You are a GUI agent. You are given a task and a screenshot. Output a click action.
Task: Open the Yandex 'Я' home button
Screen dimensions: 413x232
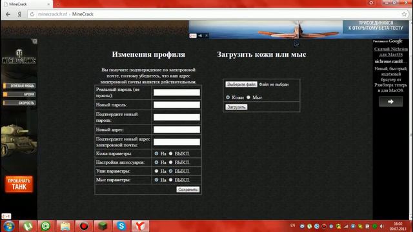pyautogui.click(x=19, y=14)
